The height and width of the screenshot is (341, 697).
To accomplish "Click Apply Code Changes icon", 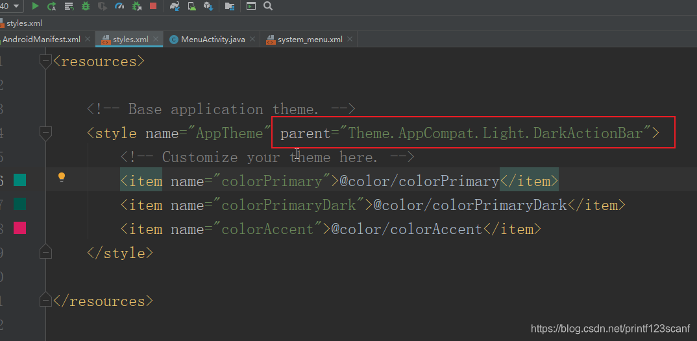I will pos(69,6).
